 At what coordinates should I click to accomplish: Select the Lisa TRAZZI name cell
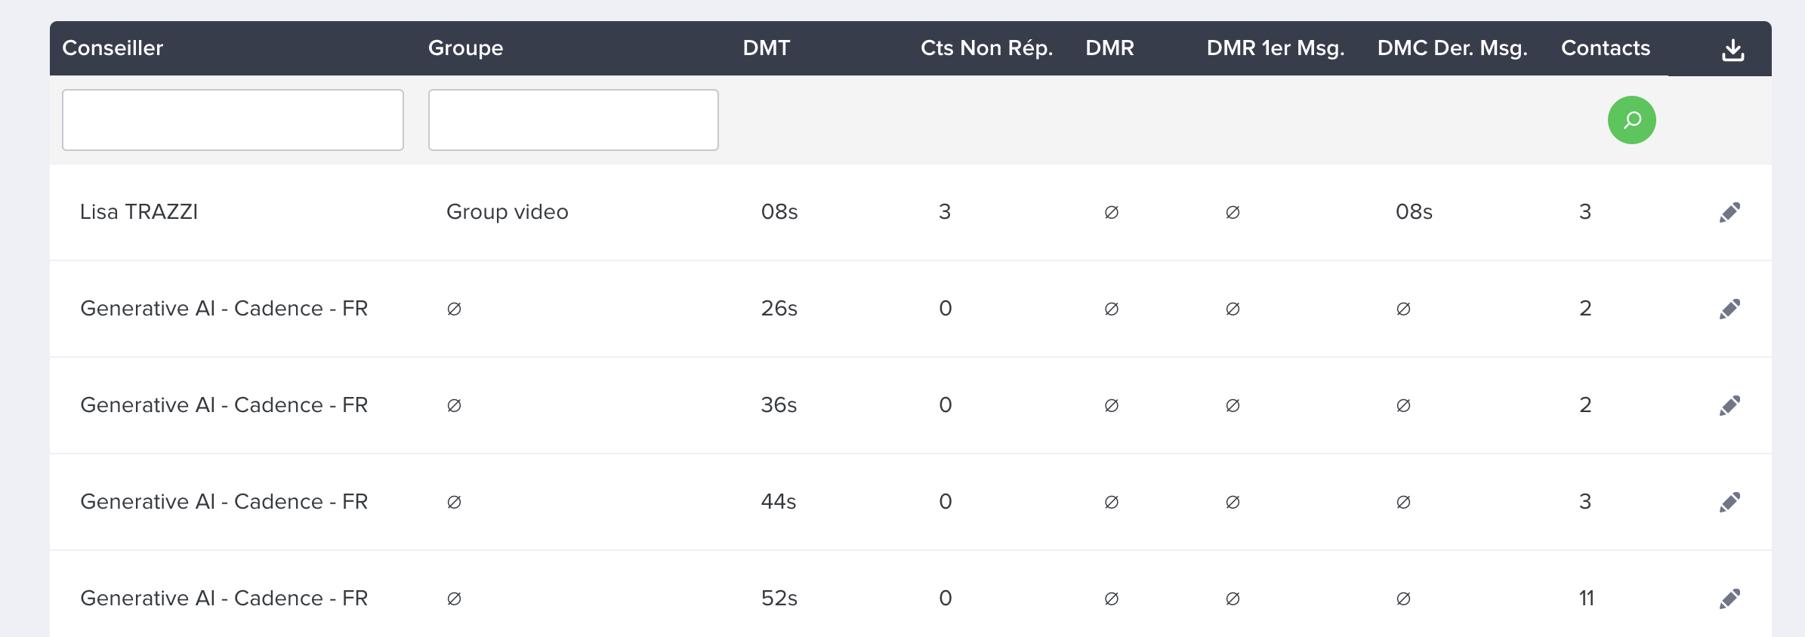click(x=139, y=212)
